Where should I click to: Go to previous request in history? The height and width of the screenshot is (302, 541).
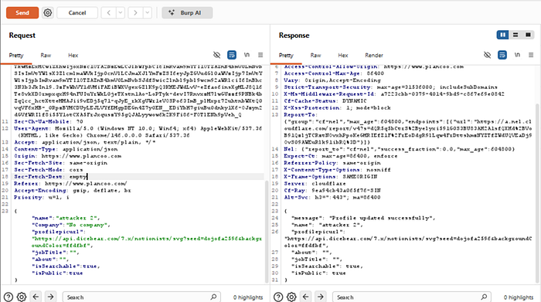click(x=109, y=13)
